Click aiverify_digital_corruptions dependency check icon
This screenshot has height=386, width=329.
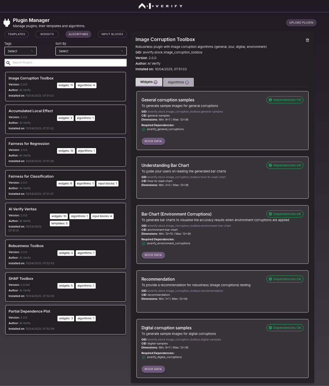coord(143,357)
